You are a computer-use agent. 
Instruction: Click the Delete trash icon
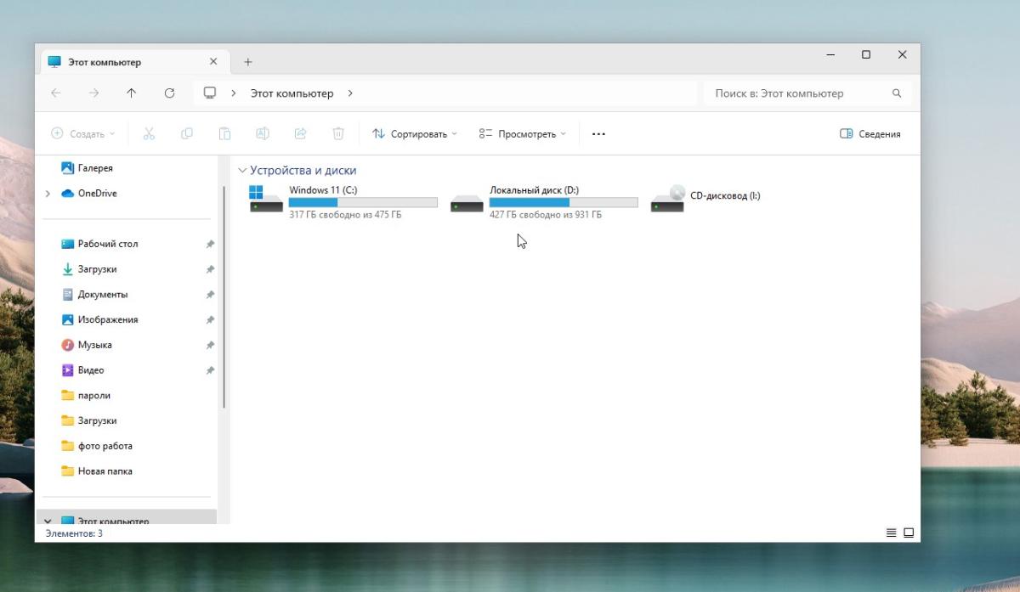coord(338,133)
